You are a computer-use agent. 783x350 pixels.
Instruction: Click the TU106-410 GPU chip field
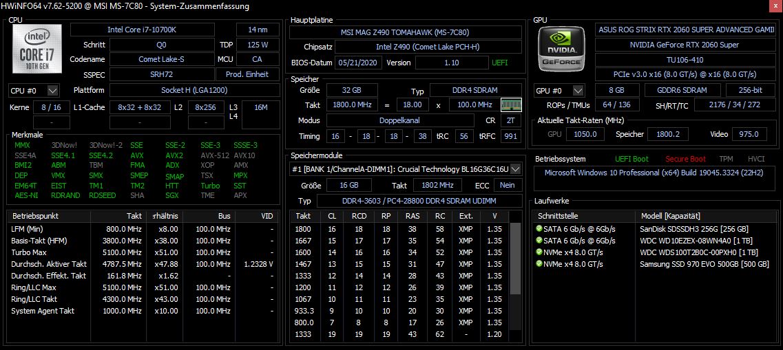point(684,59)
